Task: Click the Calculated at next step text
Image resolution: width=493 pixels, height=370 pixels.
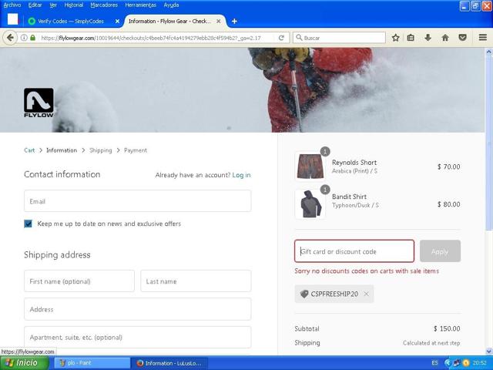Action: (x=431, y=343)
